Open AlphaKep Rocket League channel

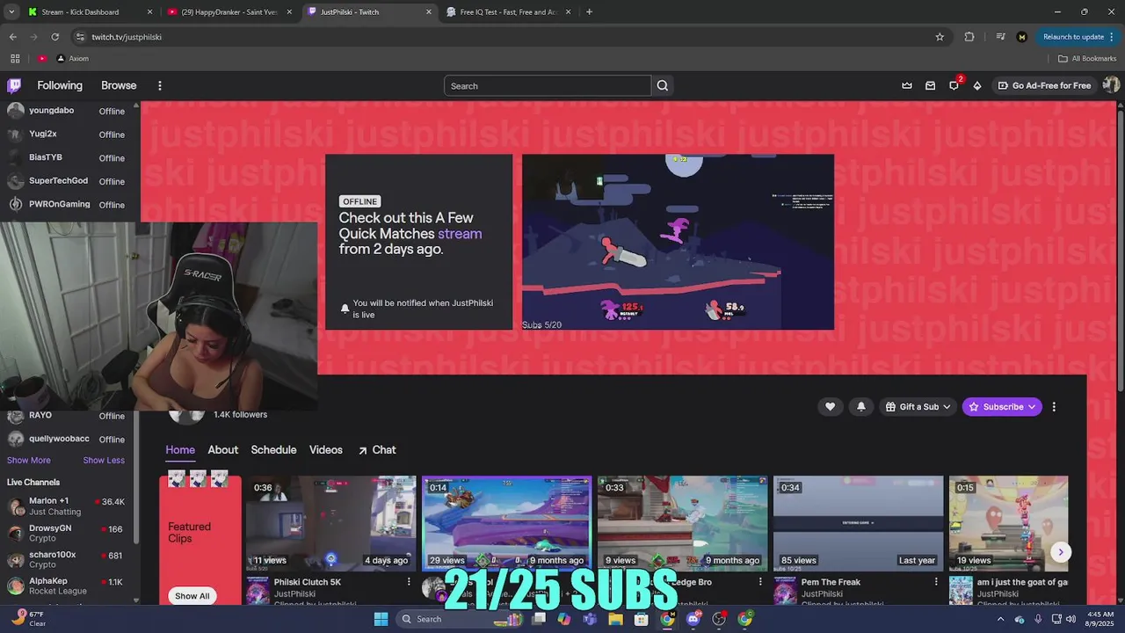pos(69,586)
